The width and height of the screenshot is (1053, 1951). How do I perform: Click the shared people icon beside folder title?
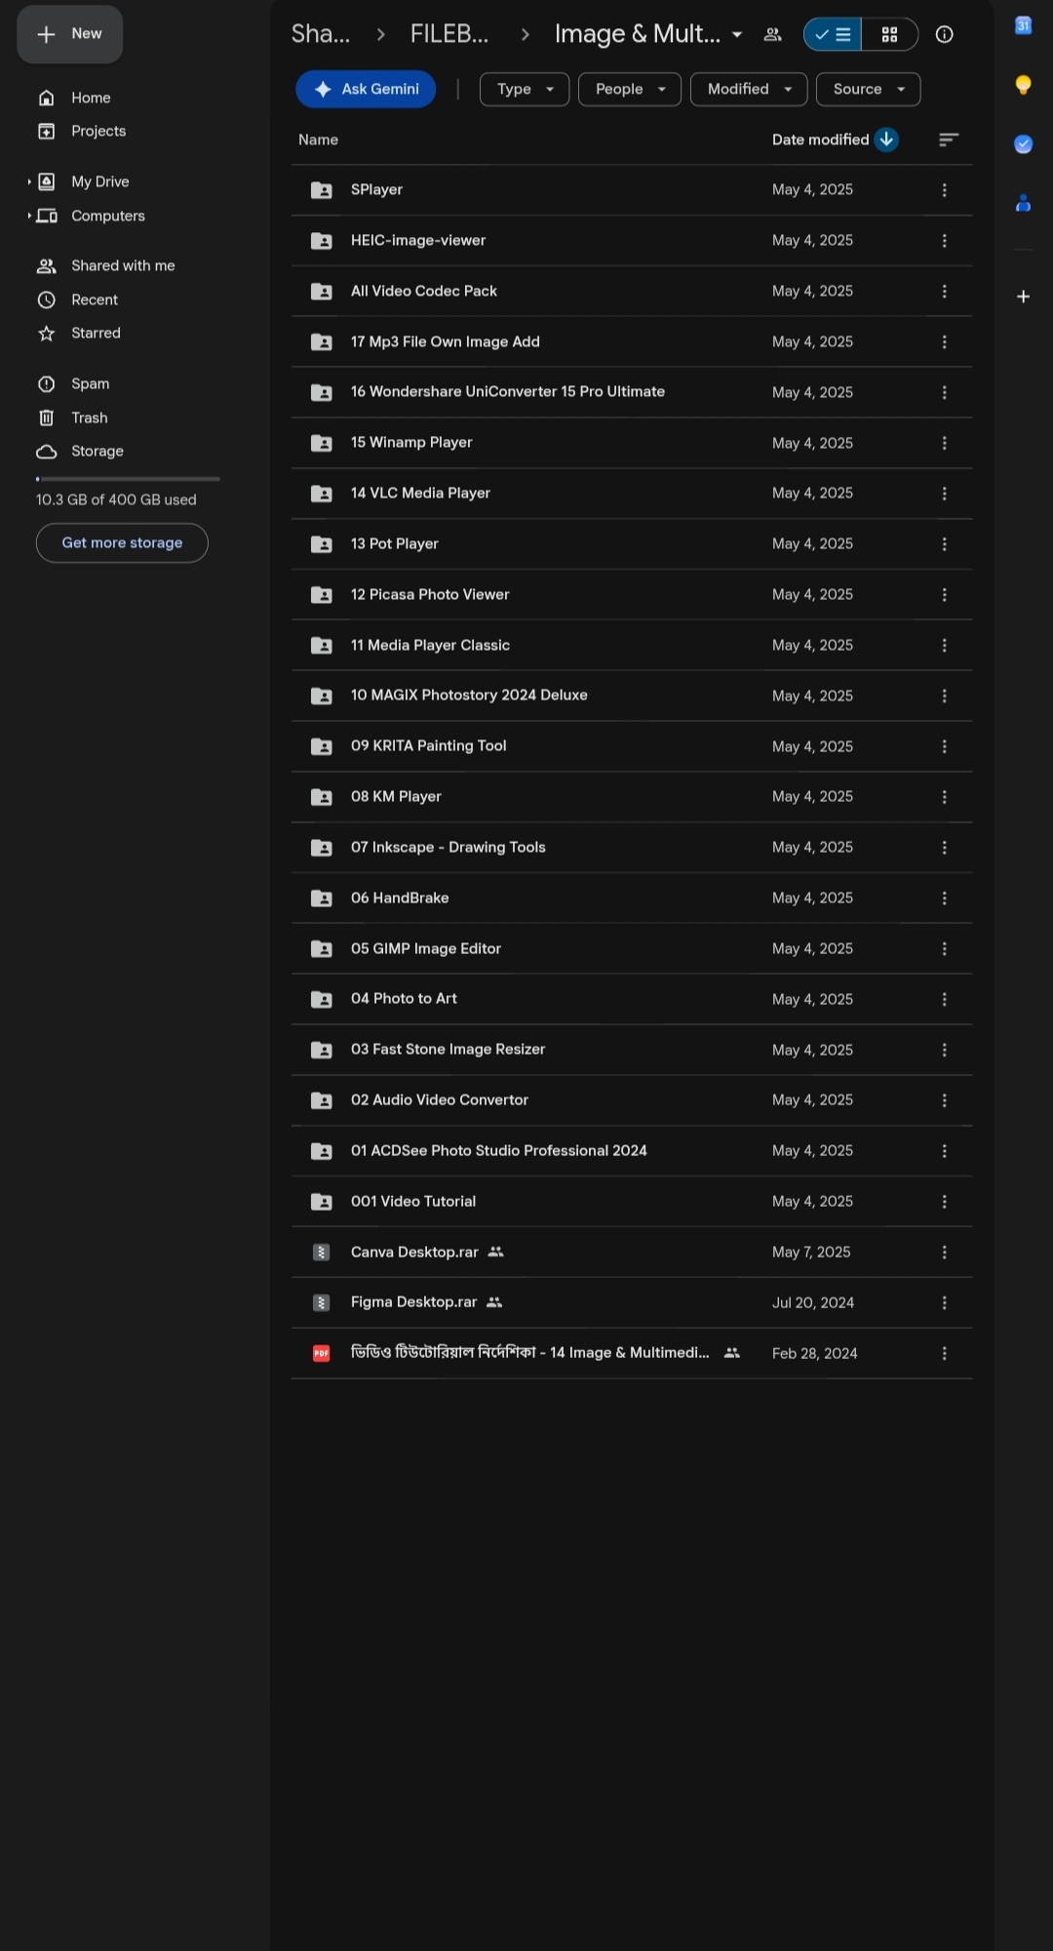[x=772, y=34]
